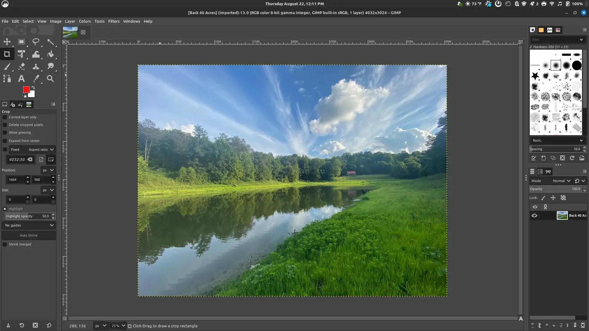Viewport: 589px width, 331px height.
Task: Select the Zoom magnifier tool
Action: pyautogui.click(x=51, y=79)
